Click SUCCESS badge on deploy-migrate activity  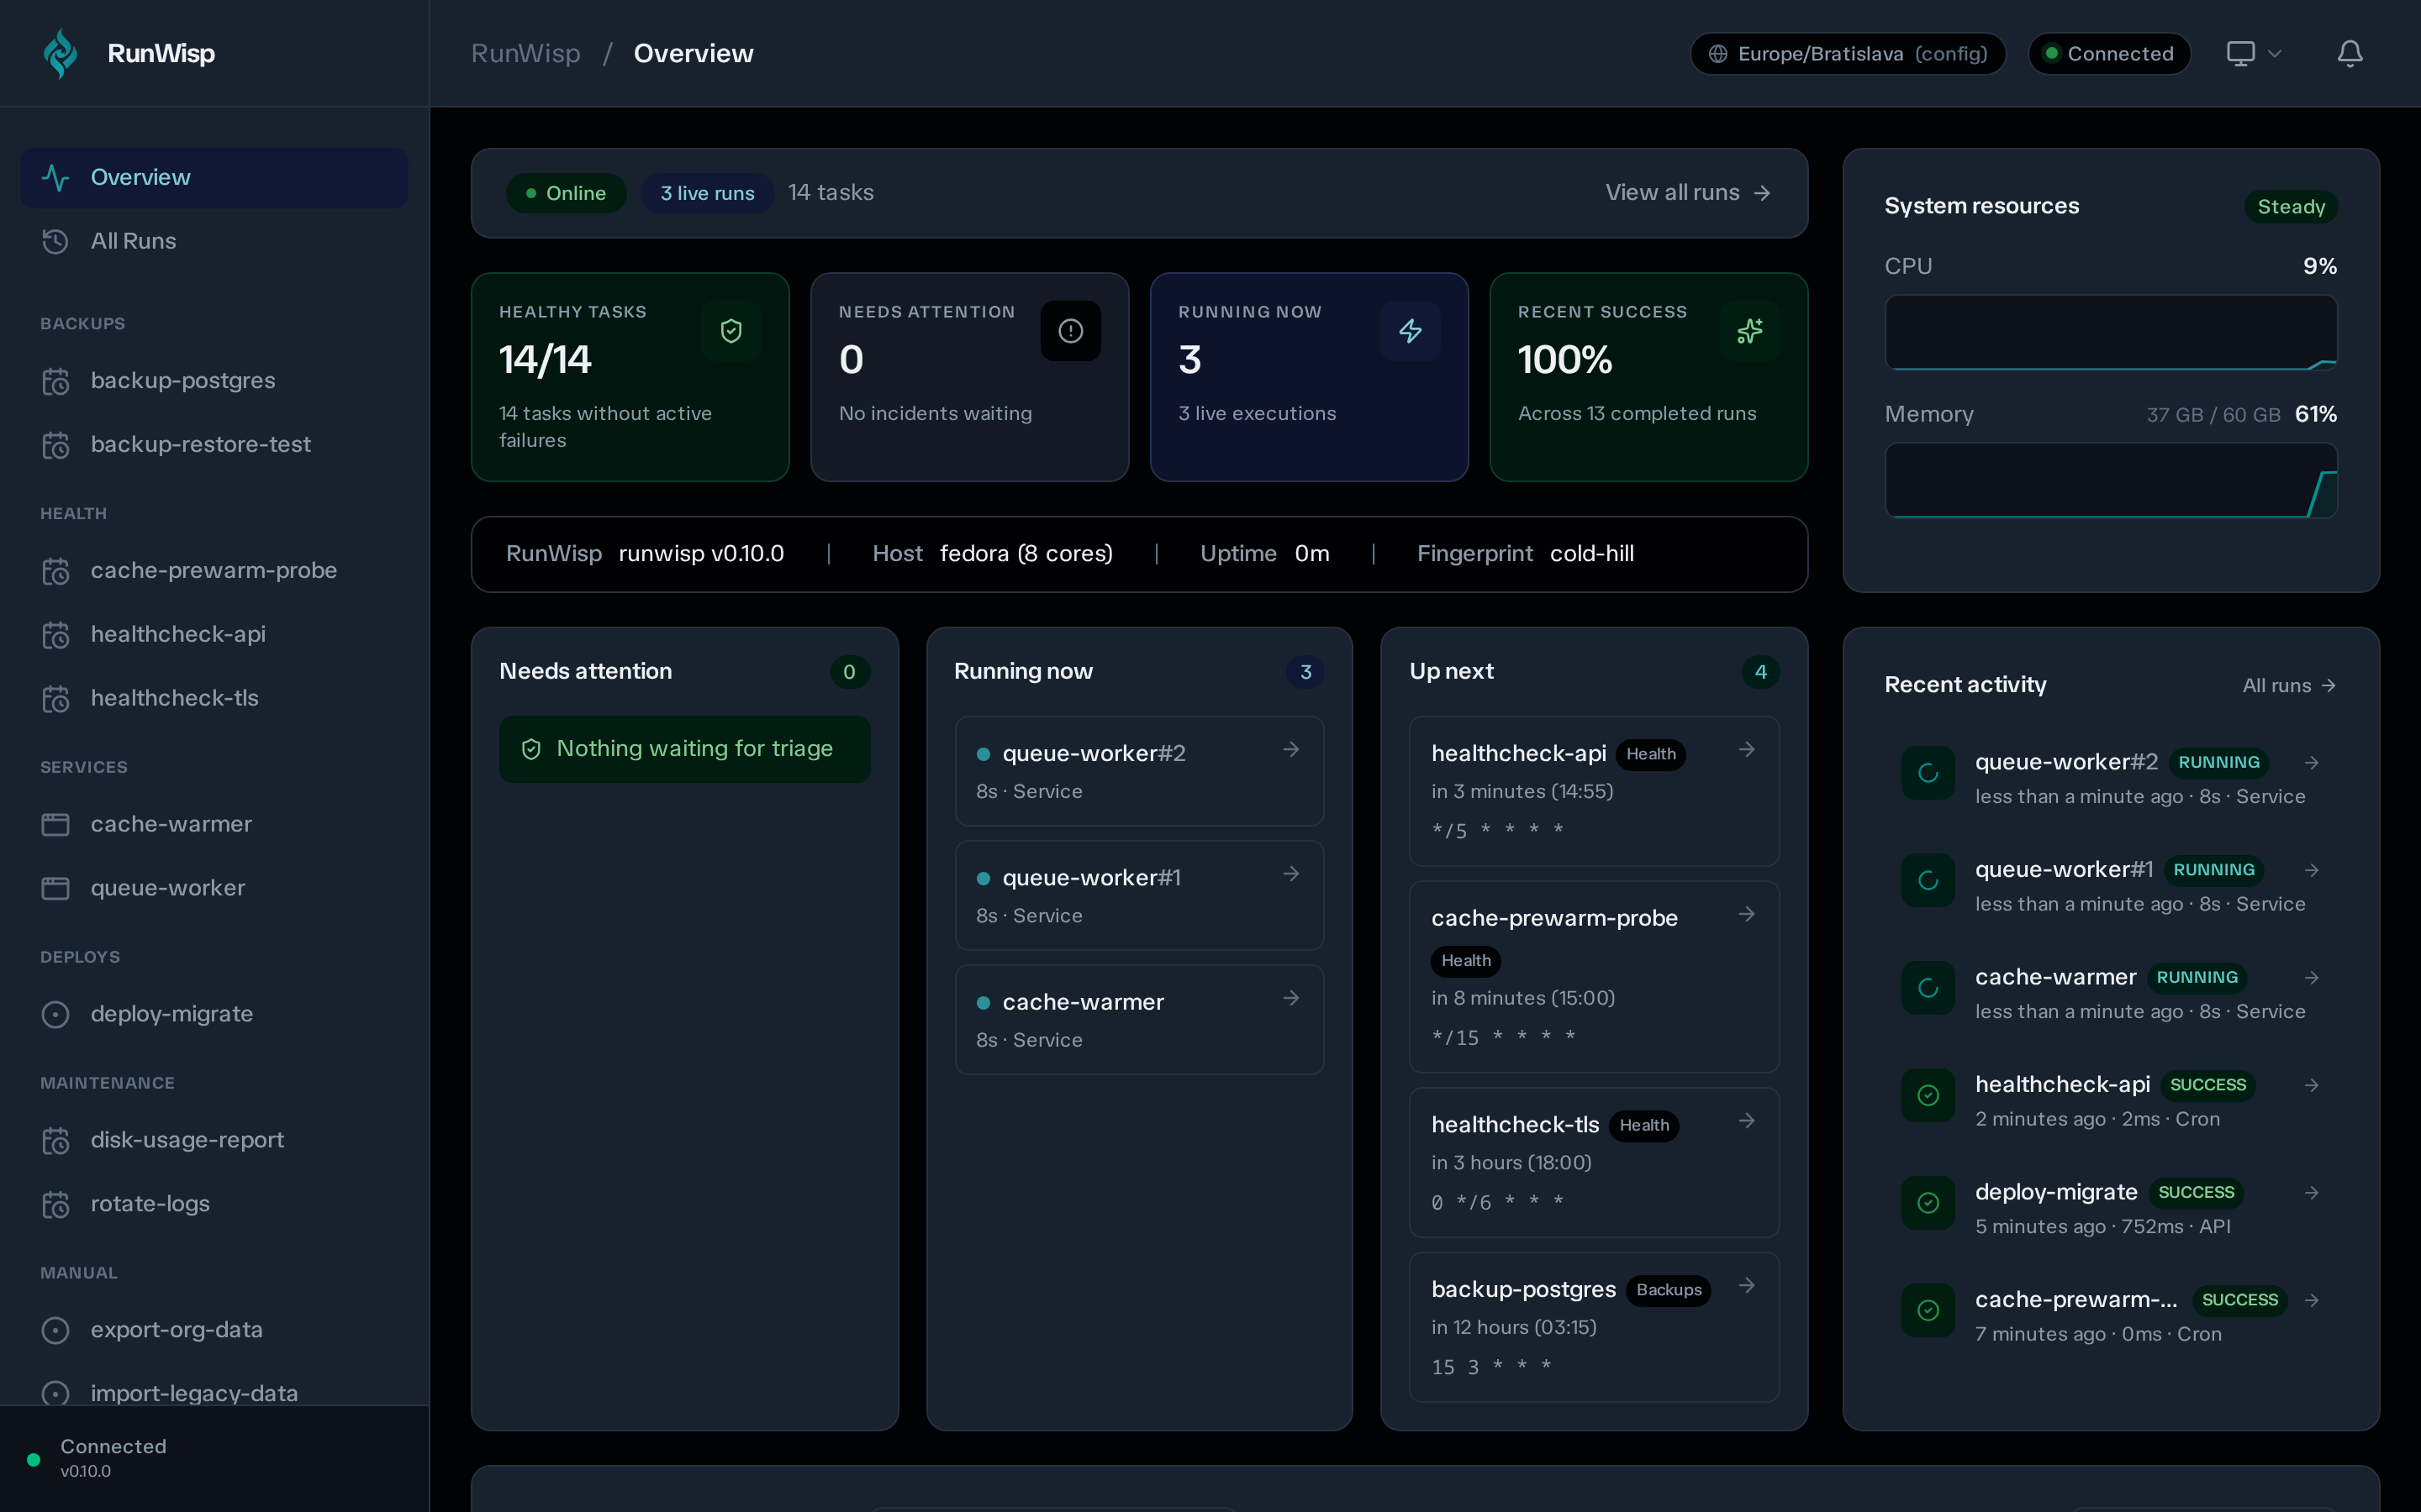[2196, 1193]
